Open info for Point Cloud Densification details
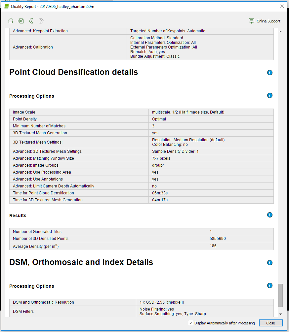The width and height of the screenshot is (289, 332). (270, 73)
